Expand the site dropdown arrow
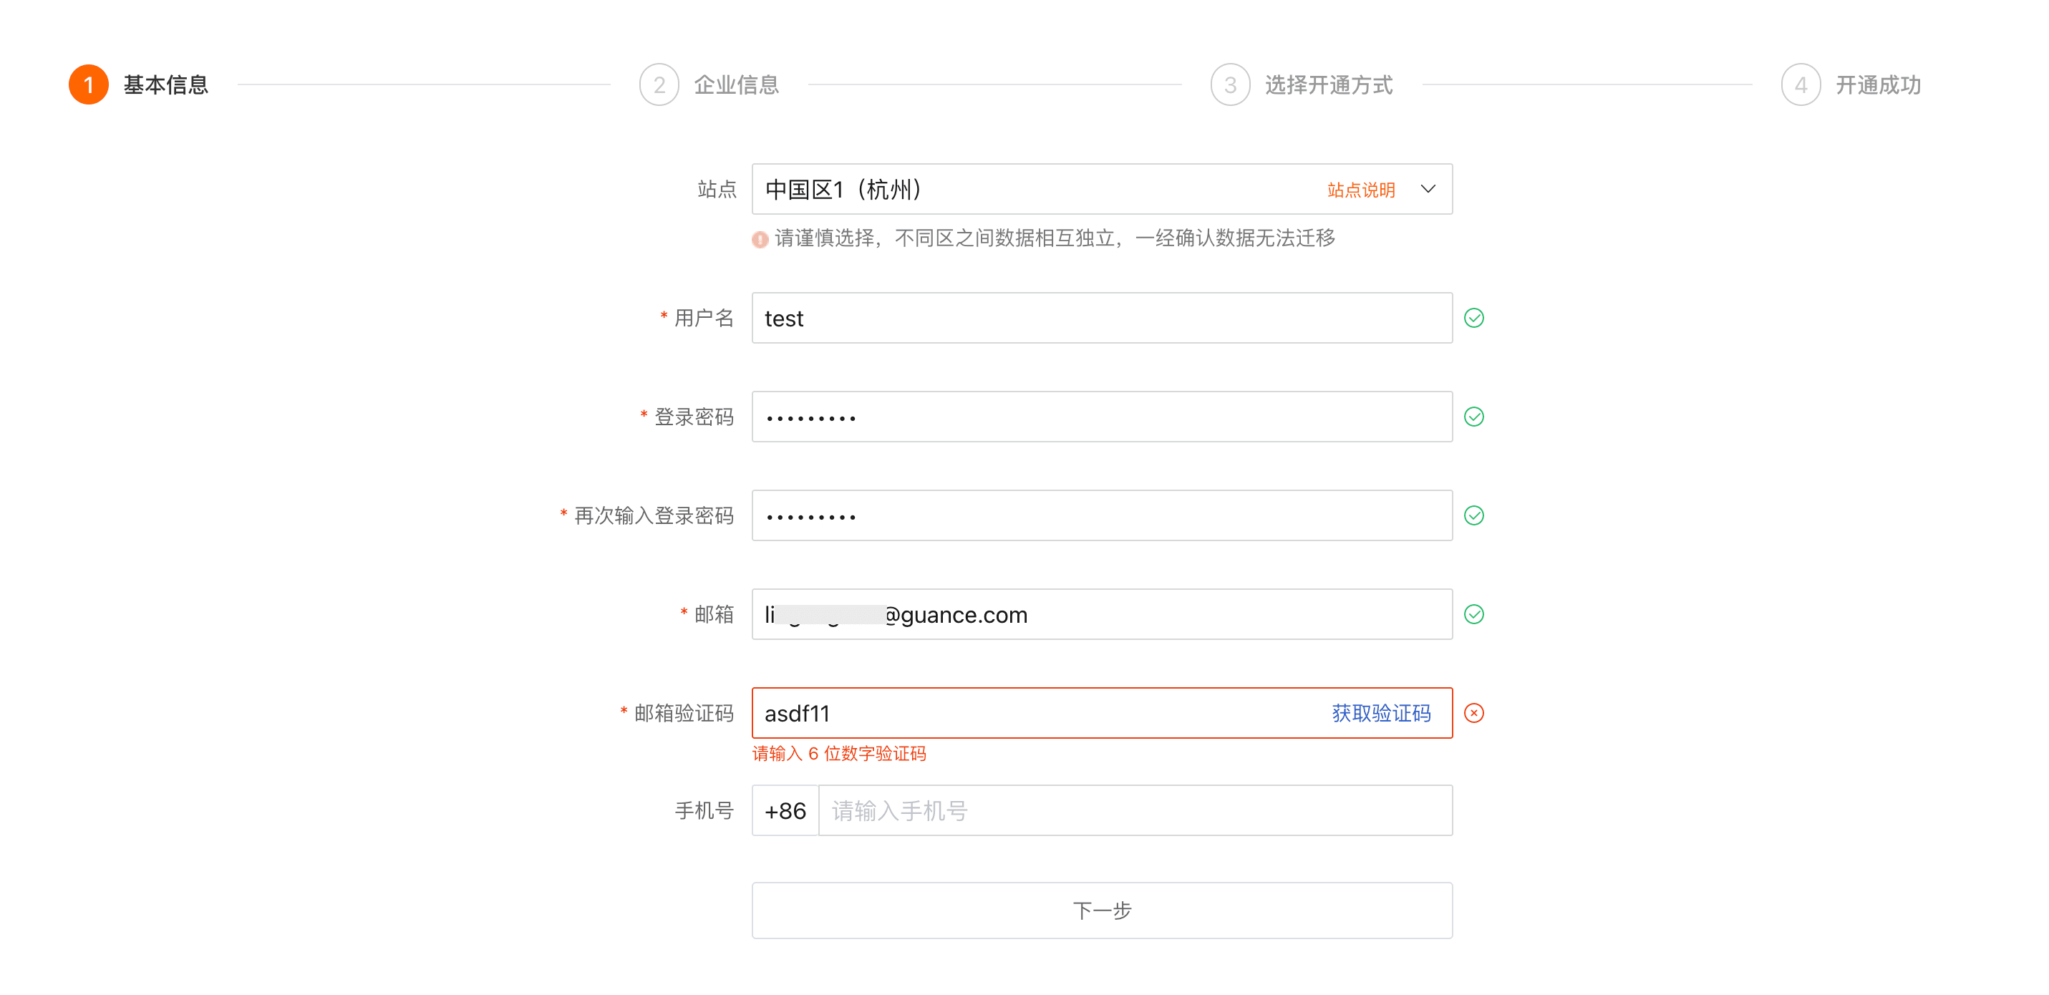This screenshot has width=2049, height=995. tap(1428, 189)
